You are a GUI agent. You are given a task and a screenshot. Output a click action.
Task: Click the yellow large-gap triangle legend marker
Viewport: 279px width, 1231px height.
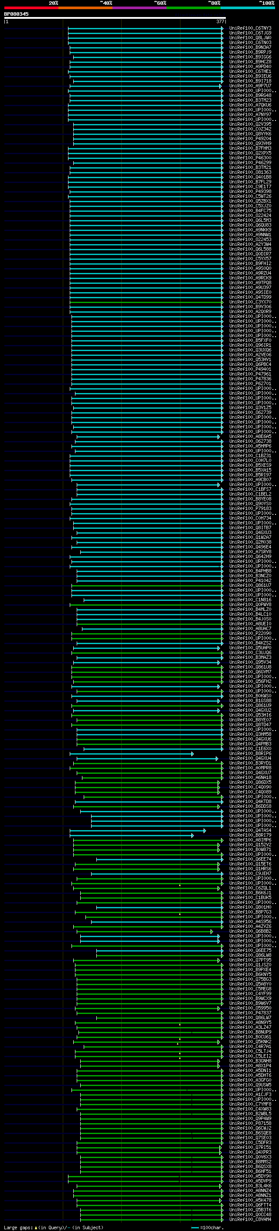click(36, 1227)
